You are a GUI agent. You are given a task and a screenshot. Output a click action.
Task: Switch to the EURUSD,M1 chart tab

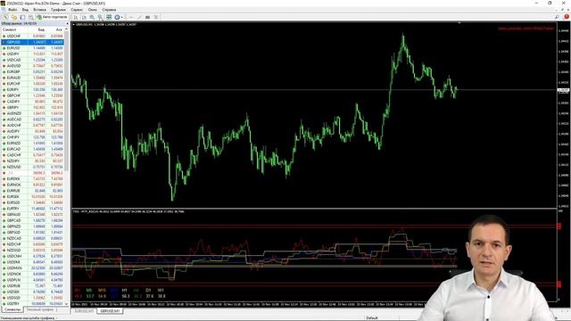84,311
